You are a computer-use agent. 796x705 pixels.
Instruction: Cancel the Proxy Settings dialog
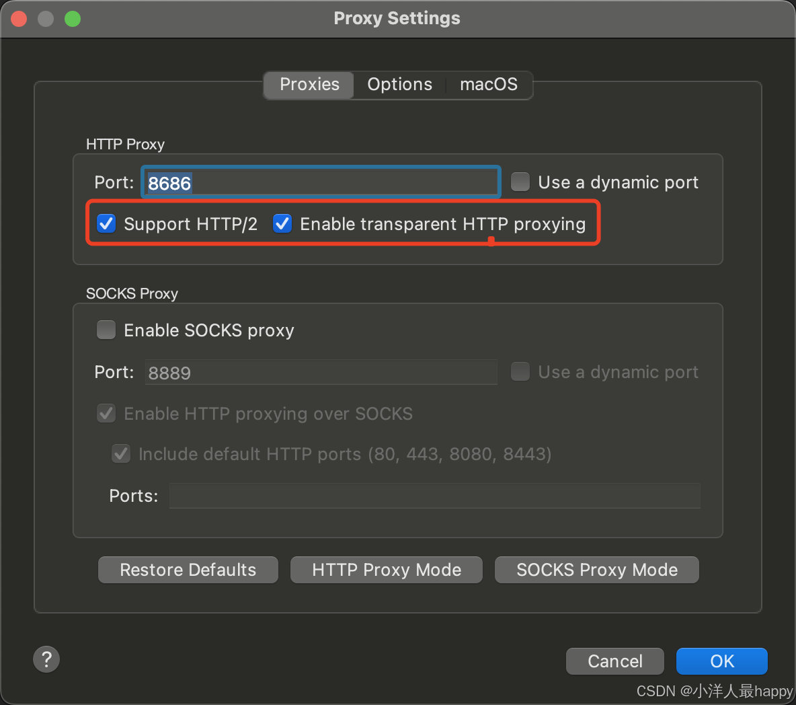tap(614, 661)
